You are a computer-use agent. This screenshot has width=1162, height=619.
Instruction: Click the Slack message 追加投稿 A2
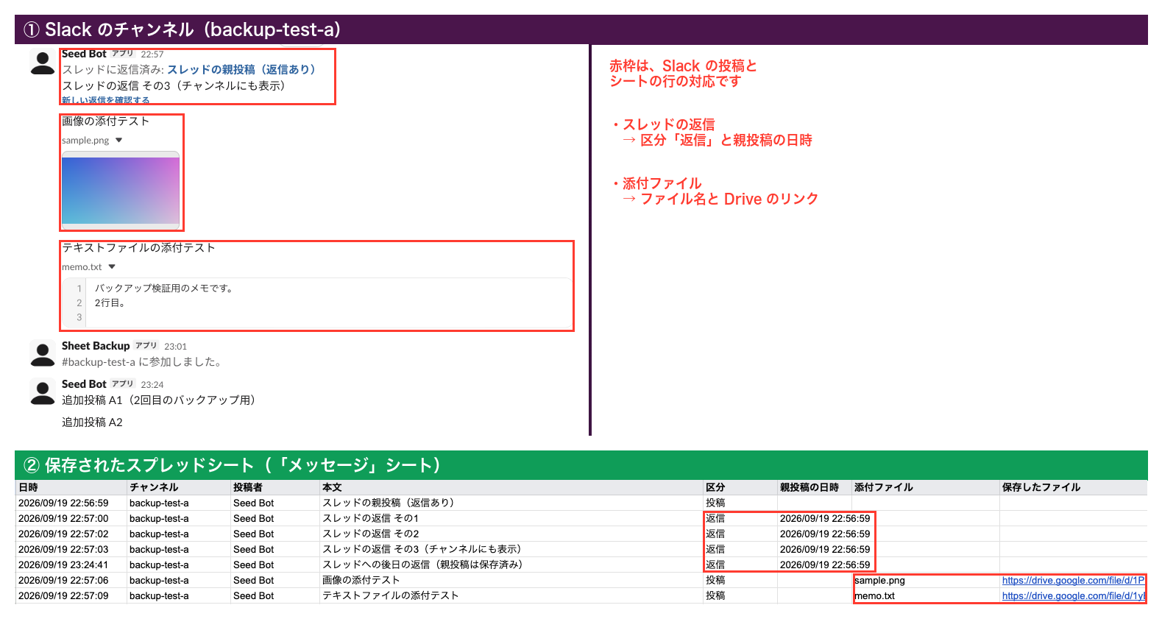[92, 422]
